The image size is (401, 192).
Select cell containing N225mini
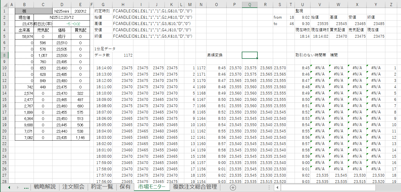pyautogui.click(x=62, y=11)
